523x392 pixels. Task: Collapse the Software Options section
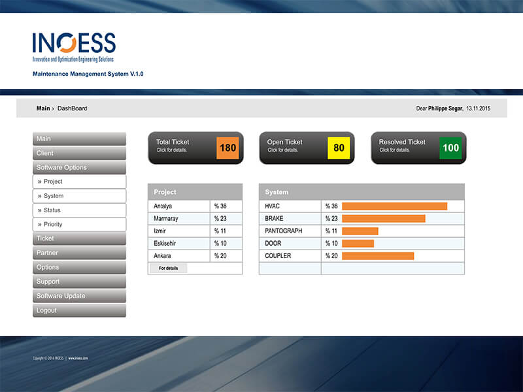click(x=79, y=167)
